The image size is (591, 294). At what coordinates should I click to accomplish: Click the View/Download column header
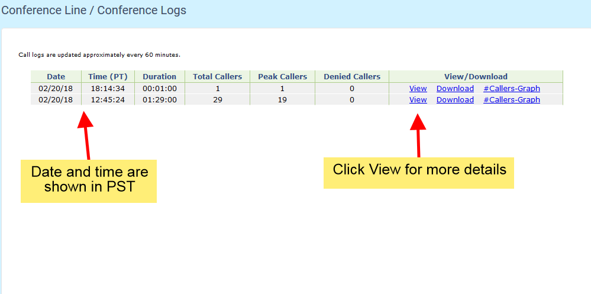(476, 76)
